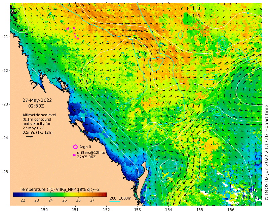The image size is (269, 215).
Task: Click the '27' color bar tick label
Action: click(x=92, y=200)
